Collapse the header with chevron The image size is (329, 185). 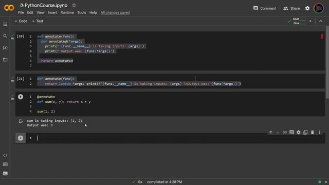pyautogui.click(x=321, y=21)
